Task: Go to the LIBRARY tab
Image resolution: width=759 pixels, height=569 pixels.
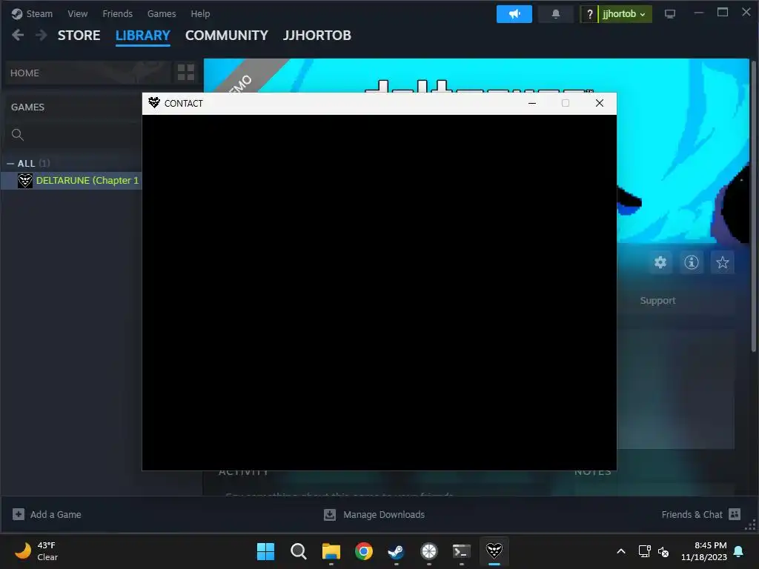Action: (143, 36)
